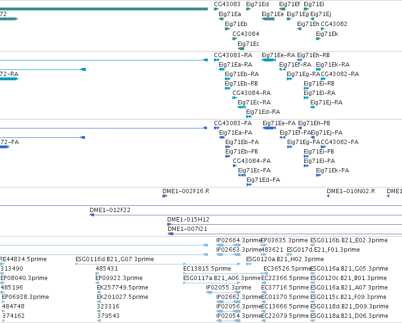Click transcript Eig71Ei-RB label
Viewport: 402px width, 323px height.
[x=319, y=84]
